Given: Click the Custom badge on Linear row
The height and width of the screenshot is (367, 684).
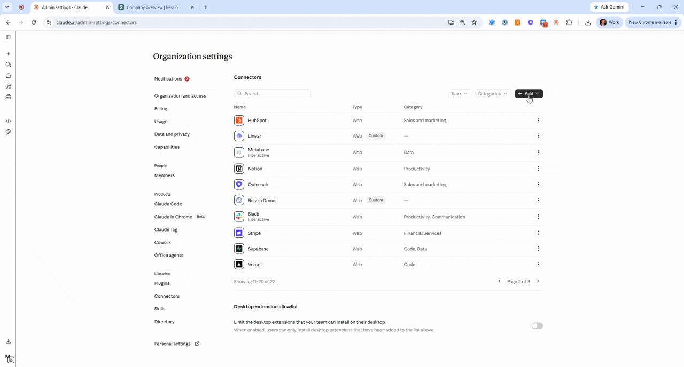Looking at the screenshot, I should pos(376,136).
